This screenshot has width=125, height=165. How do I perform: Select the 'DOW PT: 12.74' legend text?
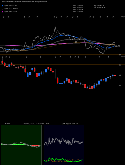[10, 11]
